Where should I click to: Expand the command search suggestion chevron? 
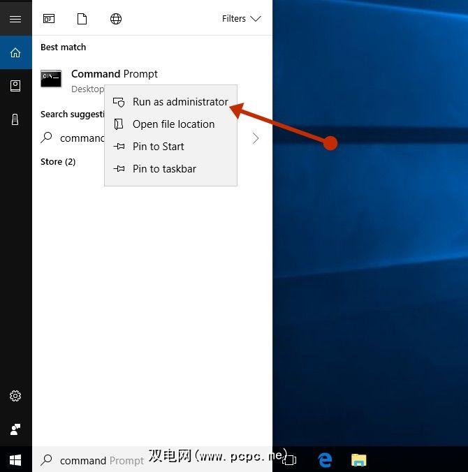256,138
